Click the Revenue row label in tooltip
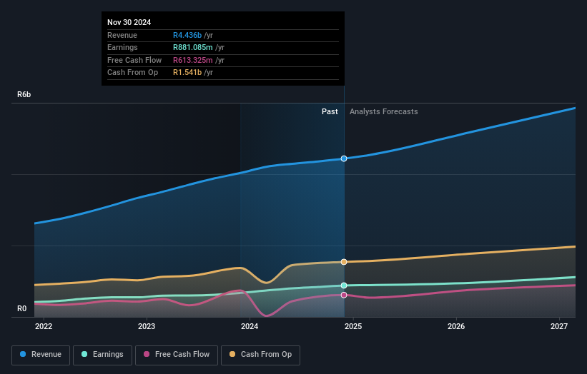Screen dimensions: 587x374 [122, 35]
